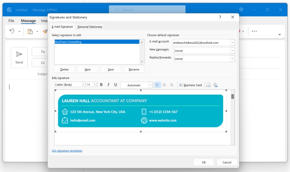Open the Message ribbon tab
Screen dimensions: 290x172
point(28,21)
